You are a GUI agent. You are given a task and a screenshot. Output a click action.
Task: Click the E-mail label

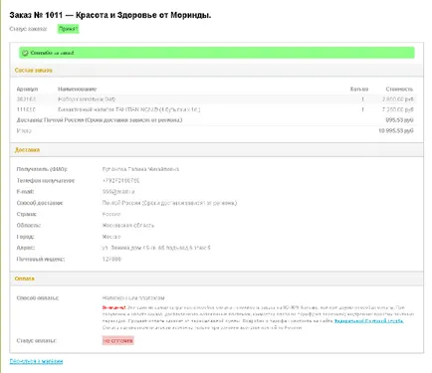tap(25, 192)
